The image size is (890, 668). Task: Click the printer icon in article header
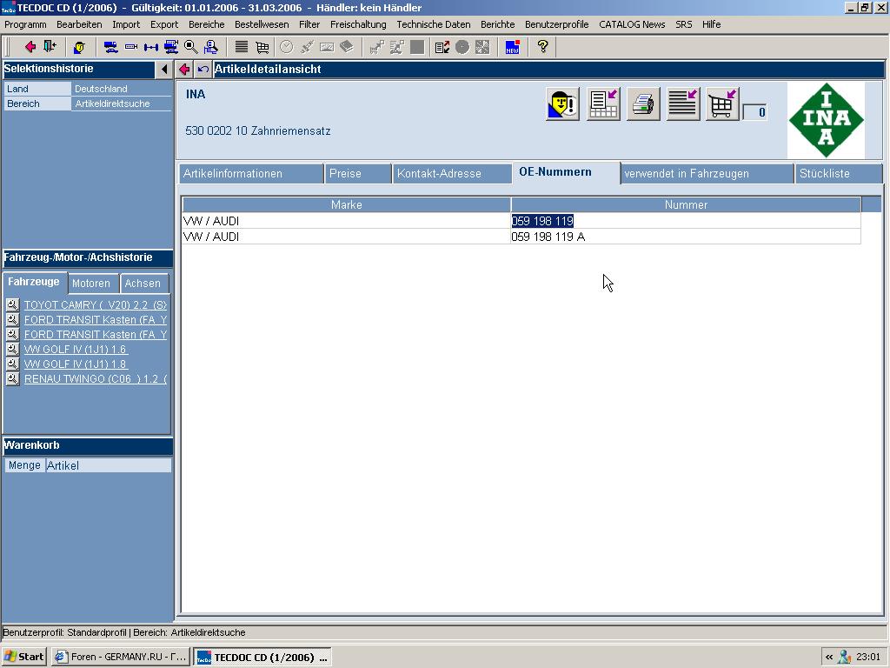click(x=643, y=104)
